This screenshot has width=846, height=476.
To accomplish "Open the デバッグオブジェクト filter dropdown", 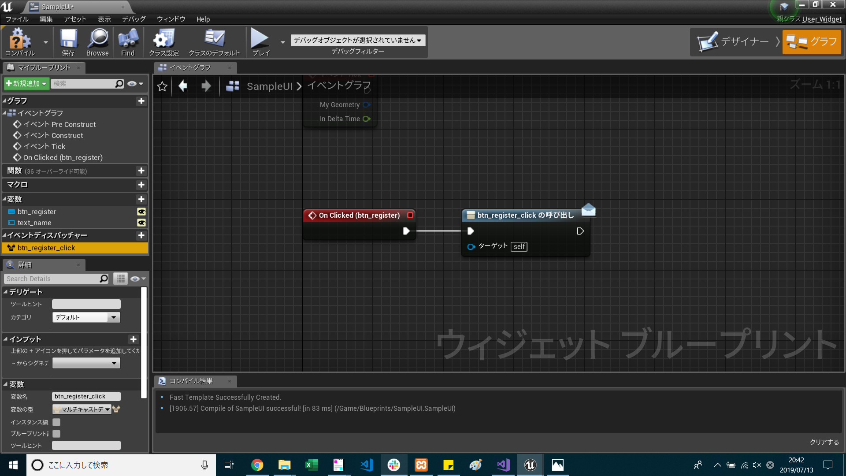I will tap(358, 41).
